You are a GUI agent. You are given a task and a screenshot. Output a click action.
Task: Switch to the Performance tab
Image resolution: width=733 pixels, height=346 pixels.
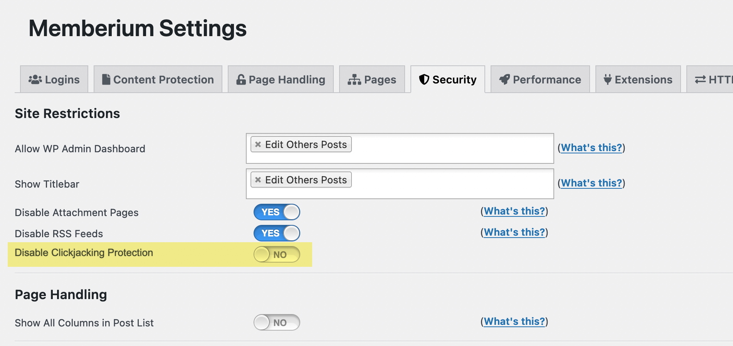pyautogui.click(x=540, y=79)
